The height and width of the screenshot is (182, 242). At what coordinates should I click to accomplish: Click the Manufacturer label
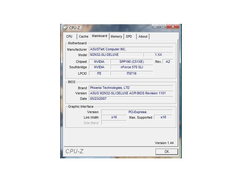pyautogui.click(x=77, y=49)
